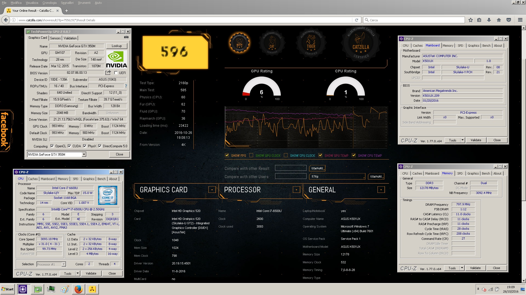Image resolution: width=526 pixels, height=295 pixels.
Task: Click the bookmark star icon
Action: tap(471, 20)
